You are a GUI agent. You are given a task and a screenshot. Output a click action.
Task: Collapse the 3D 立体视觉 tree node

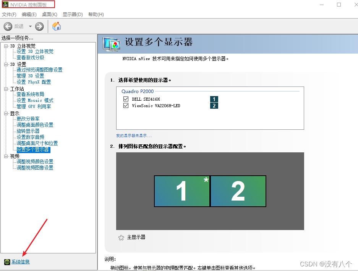pos(6,46)
